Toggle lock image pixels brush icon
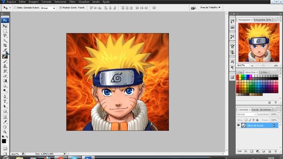The image size is (283, 159). tap(250, 120)
